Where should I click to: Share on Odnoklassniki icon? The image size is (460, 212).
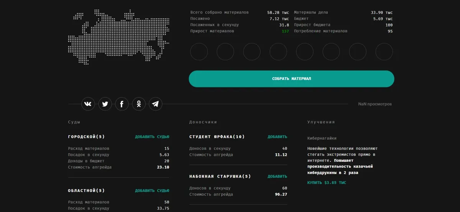click(x=138, y=104)
